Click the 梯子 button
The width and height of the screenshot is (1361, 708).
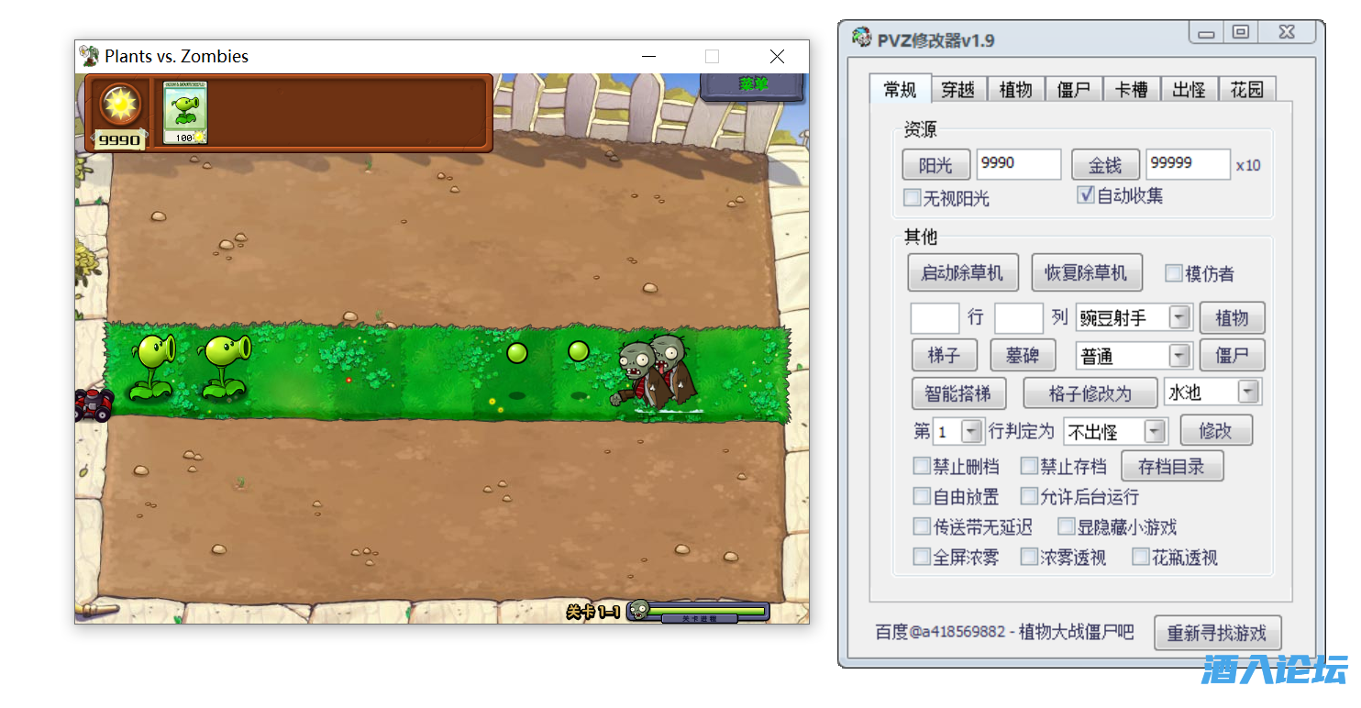click(946, 355)
